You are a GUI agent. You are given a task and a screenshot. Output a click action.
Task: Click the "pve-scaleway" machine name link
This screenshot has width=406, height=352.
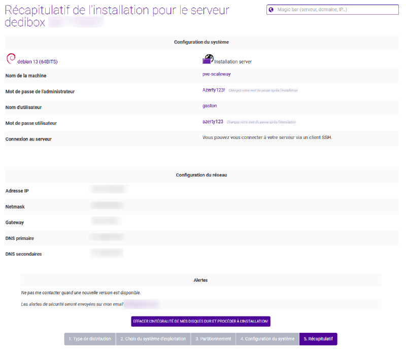coord(216,74)
